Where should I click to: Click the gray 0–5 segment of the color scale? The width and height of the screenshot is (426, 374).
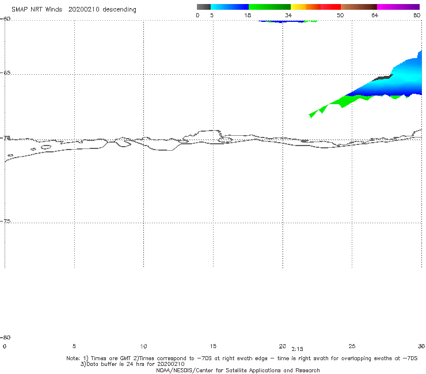203,7
